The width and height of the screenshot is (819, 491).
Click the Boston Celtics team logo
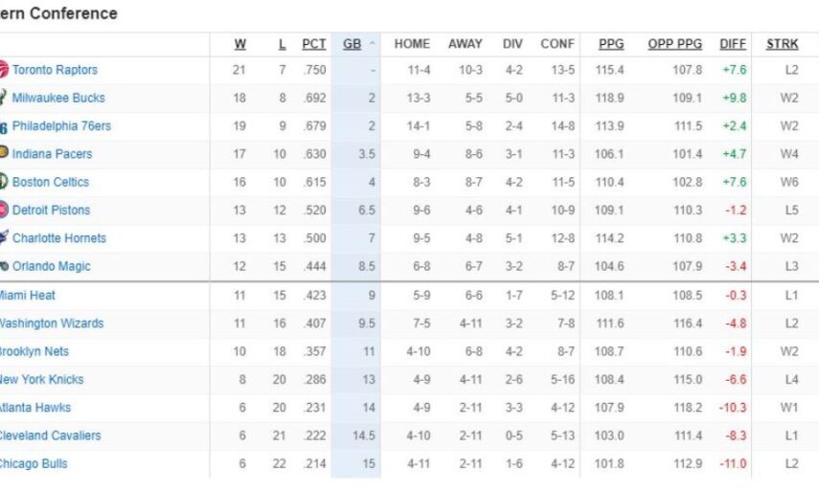[x=4, y=182]
